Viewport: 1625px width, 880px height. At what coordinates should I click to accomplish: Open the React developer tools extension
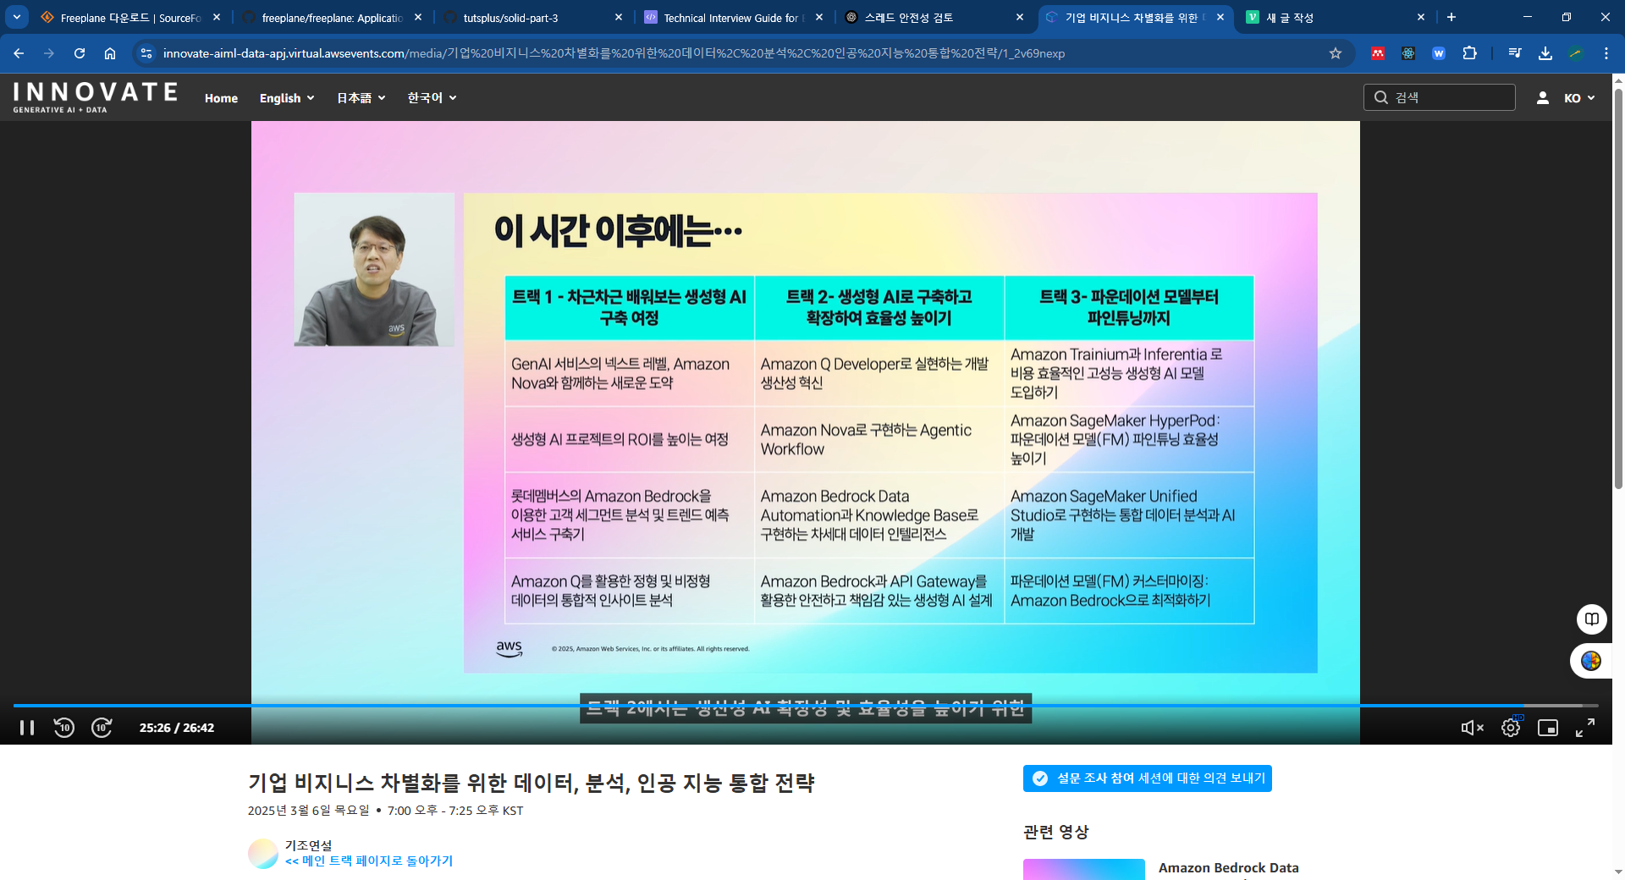tap(1408, 53)
